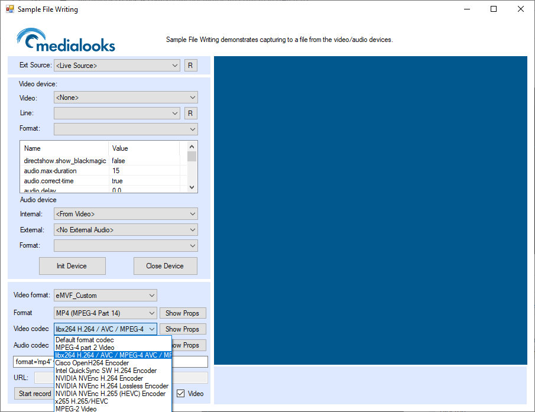The height and width of the screenshot is (412, 535).
Task: Click Show Props next to Video codec
Action: pyautogui.click(x=183, y=329)
